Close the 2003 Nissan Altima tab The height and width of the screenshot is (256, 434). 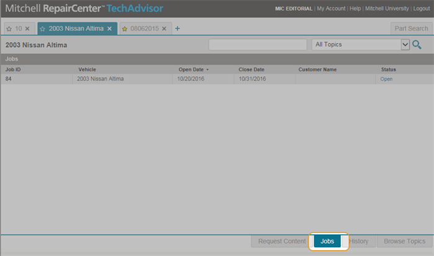click(110, 29)
